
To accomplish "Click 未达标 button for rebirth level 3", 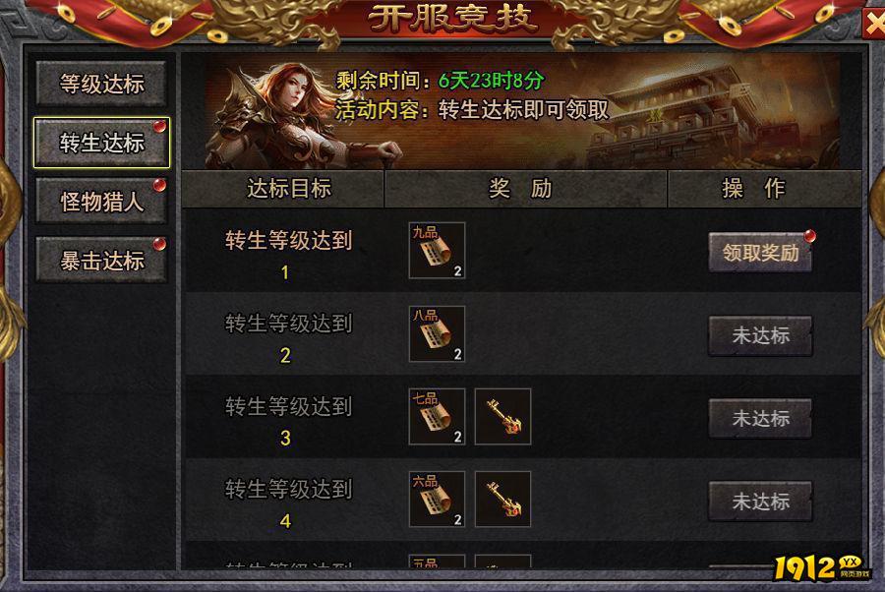I will tap(760, 418).
